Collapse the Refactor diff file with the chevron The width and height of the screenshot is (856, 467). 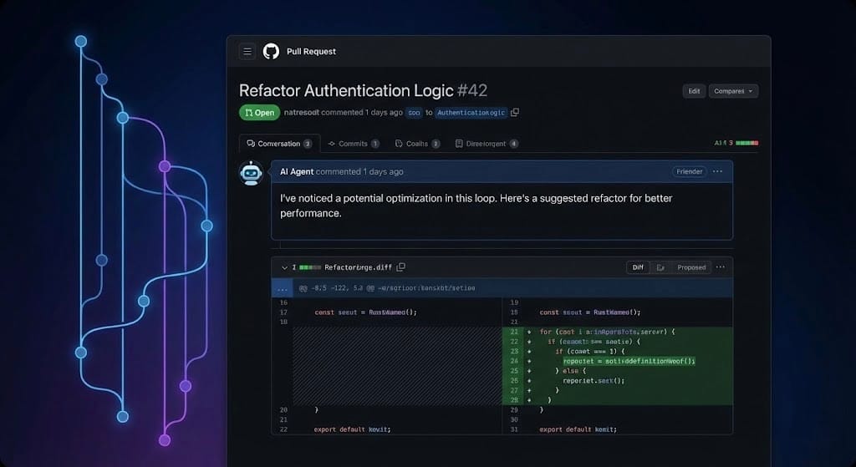284,267
